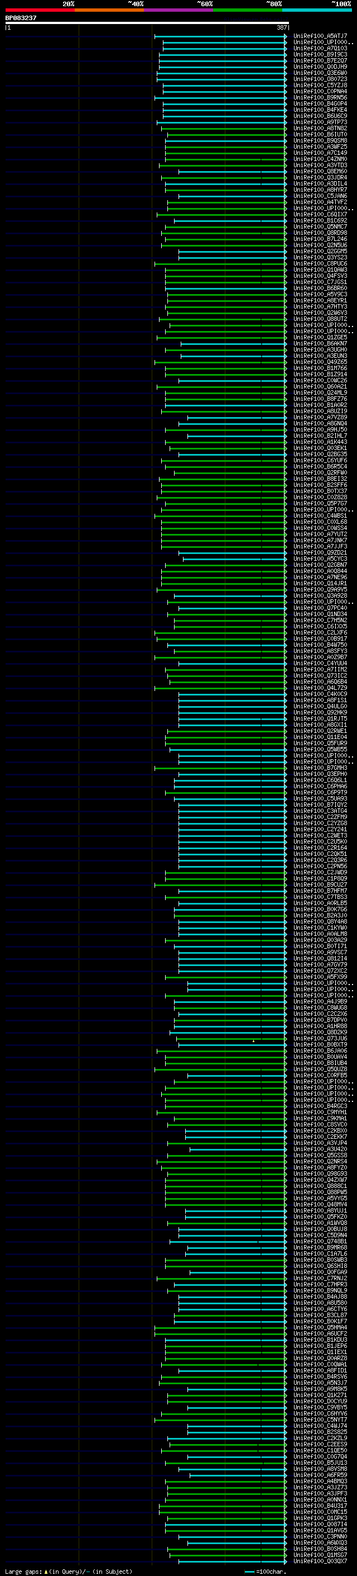The height and width of the screenshot is (1576, 357).
Task: Select UniRef100_Q5WB55 label
Action: click(x=320, y=749)
